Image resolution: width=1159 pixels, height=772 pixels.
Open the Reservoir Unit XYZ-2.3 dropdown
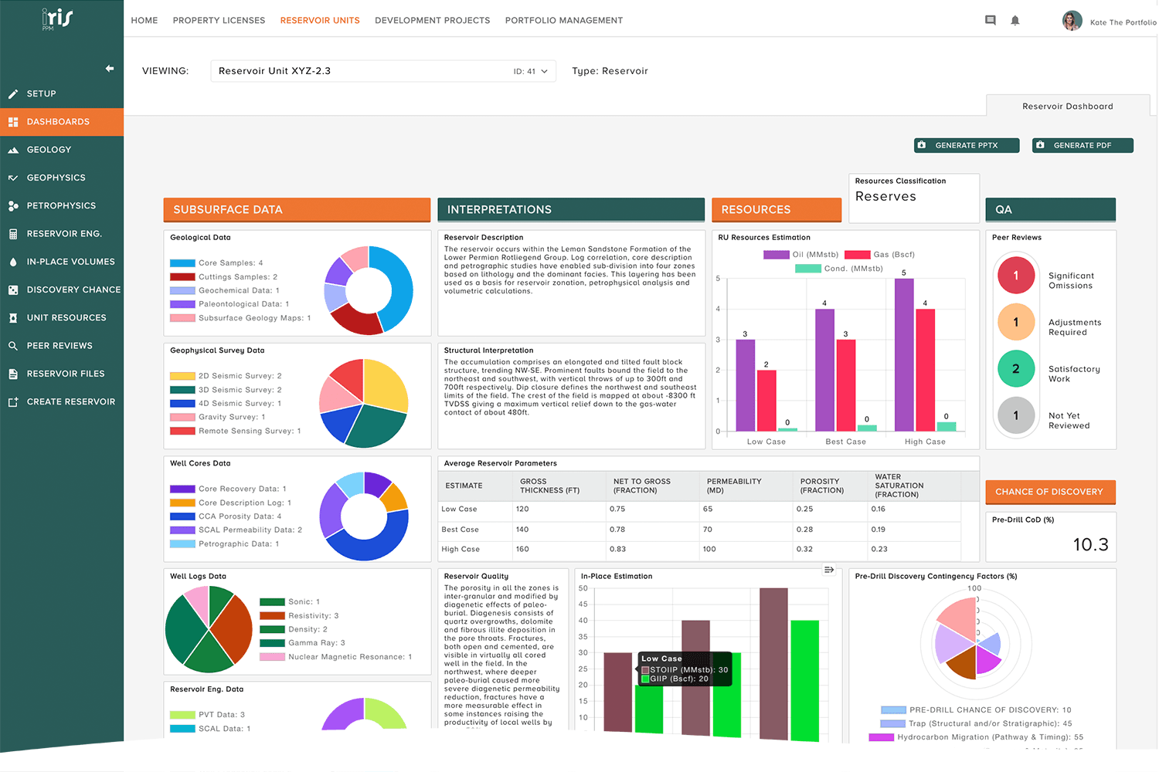click(383, 71)
